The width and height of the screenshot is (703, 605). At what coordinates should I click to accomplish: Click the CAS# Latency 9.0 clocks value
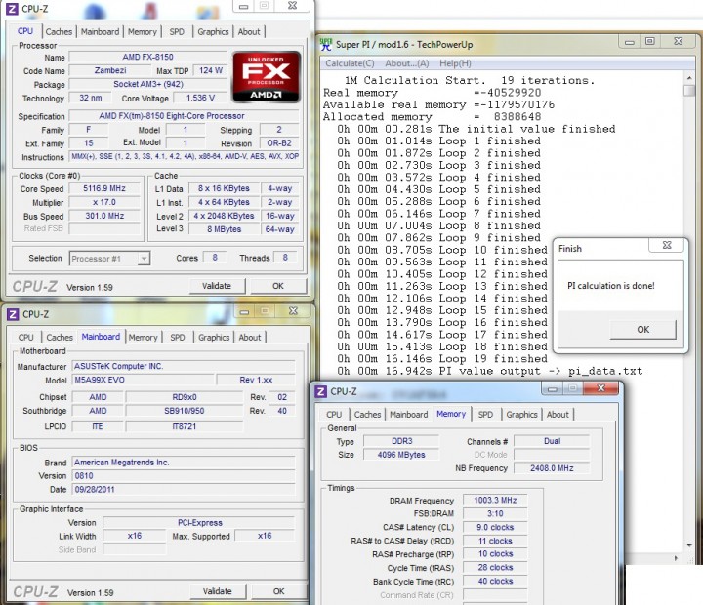(495, 528)
